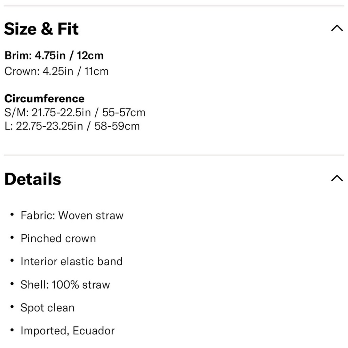
Task: Click the Shell: 100% straw detail
Action: click(65, 285)
